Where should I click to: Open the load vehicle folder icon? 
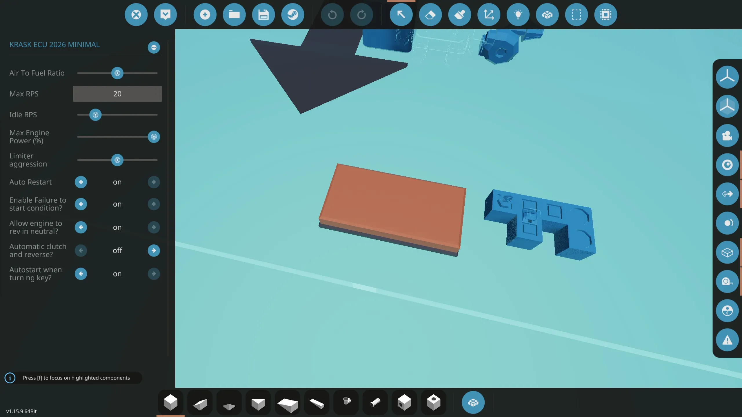click(x=234, y=14)
